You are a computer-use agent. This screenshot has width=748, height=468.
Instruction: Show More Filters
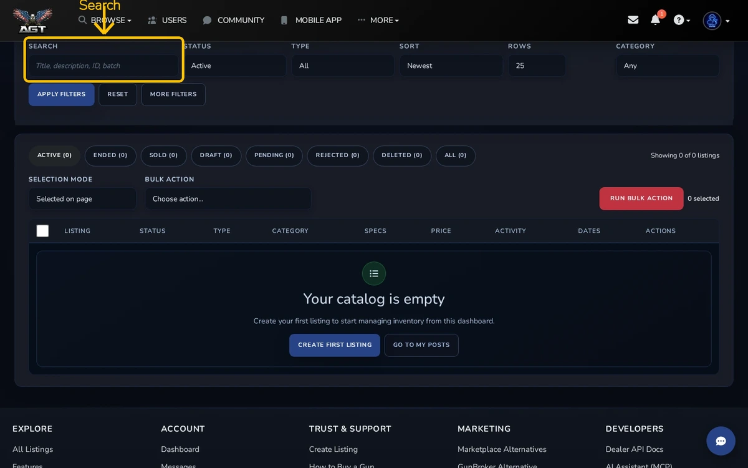point(173,94)
